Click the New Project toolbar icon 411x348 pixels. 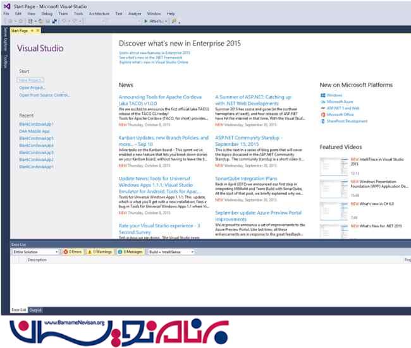[30, 21]
